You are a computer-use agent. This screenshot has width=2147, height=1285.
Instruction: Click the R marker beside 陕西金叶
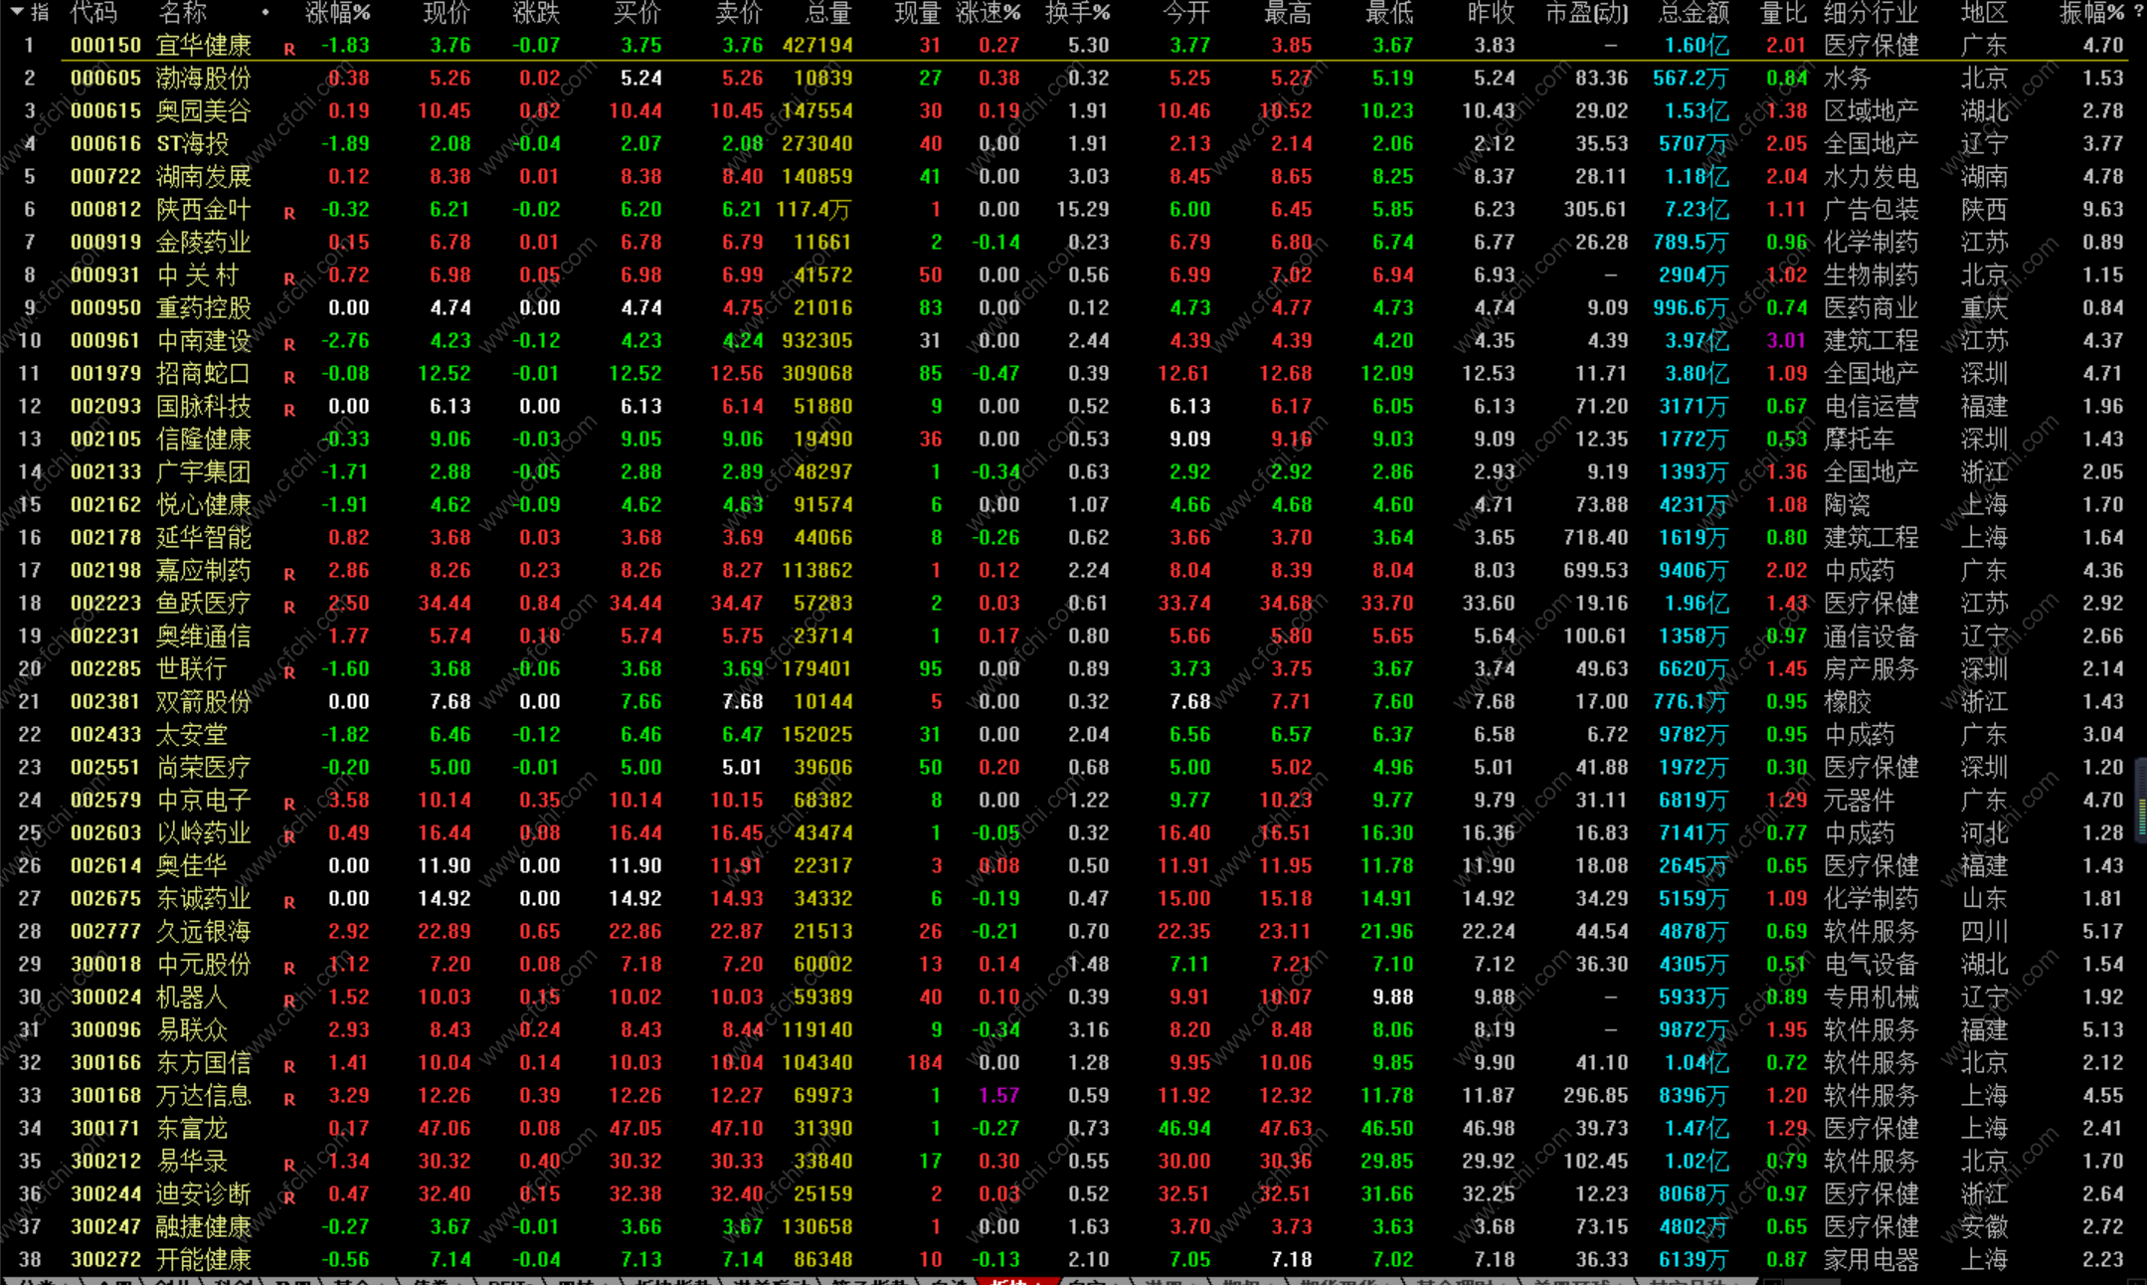coord(289,213)
